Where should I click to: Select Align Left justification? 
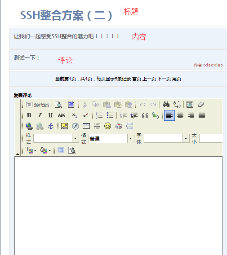169,115
